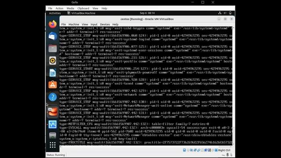Click the Activities button
Viewport: 281px width, 158px height.
click(x=55, y=13)
